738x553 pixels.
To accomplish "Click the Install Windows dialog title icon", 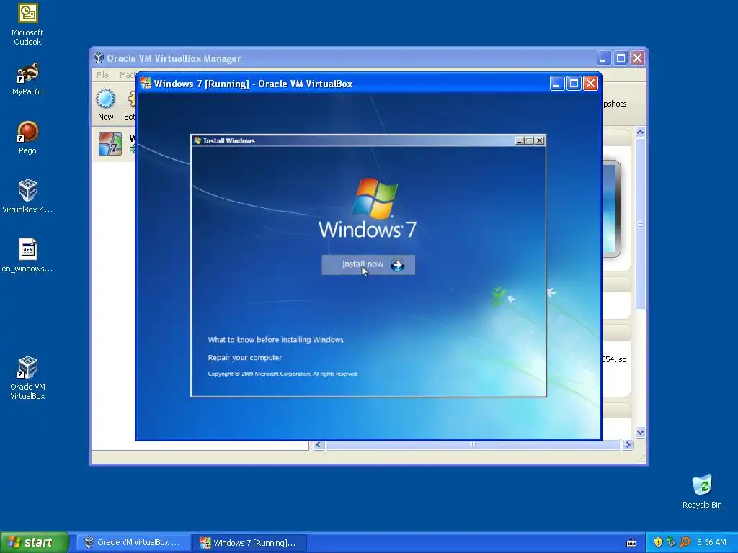I will pyautogui.click(x=197, y=140).
